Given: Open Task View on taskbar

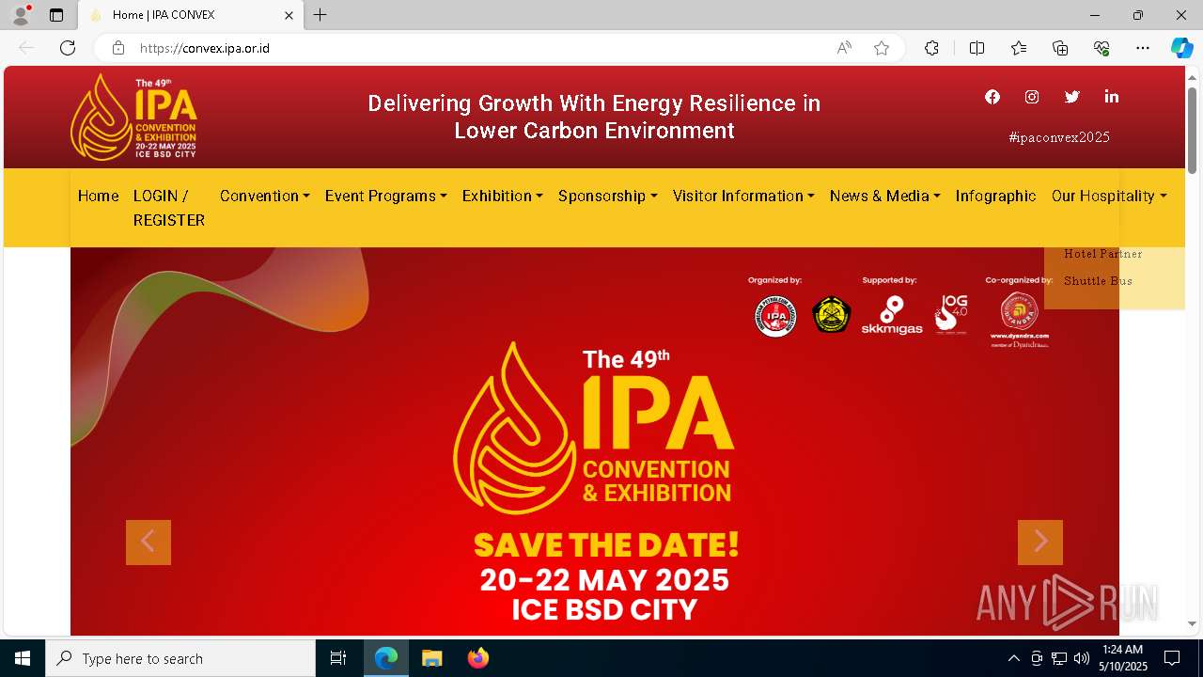Looking at the screenshot, I should pyautogui.click(x=338, y=658).
